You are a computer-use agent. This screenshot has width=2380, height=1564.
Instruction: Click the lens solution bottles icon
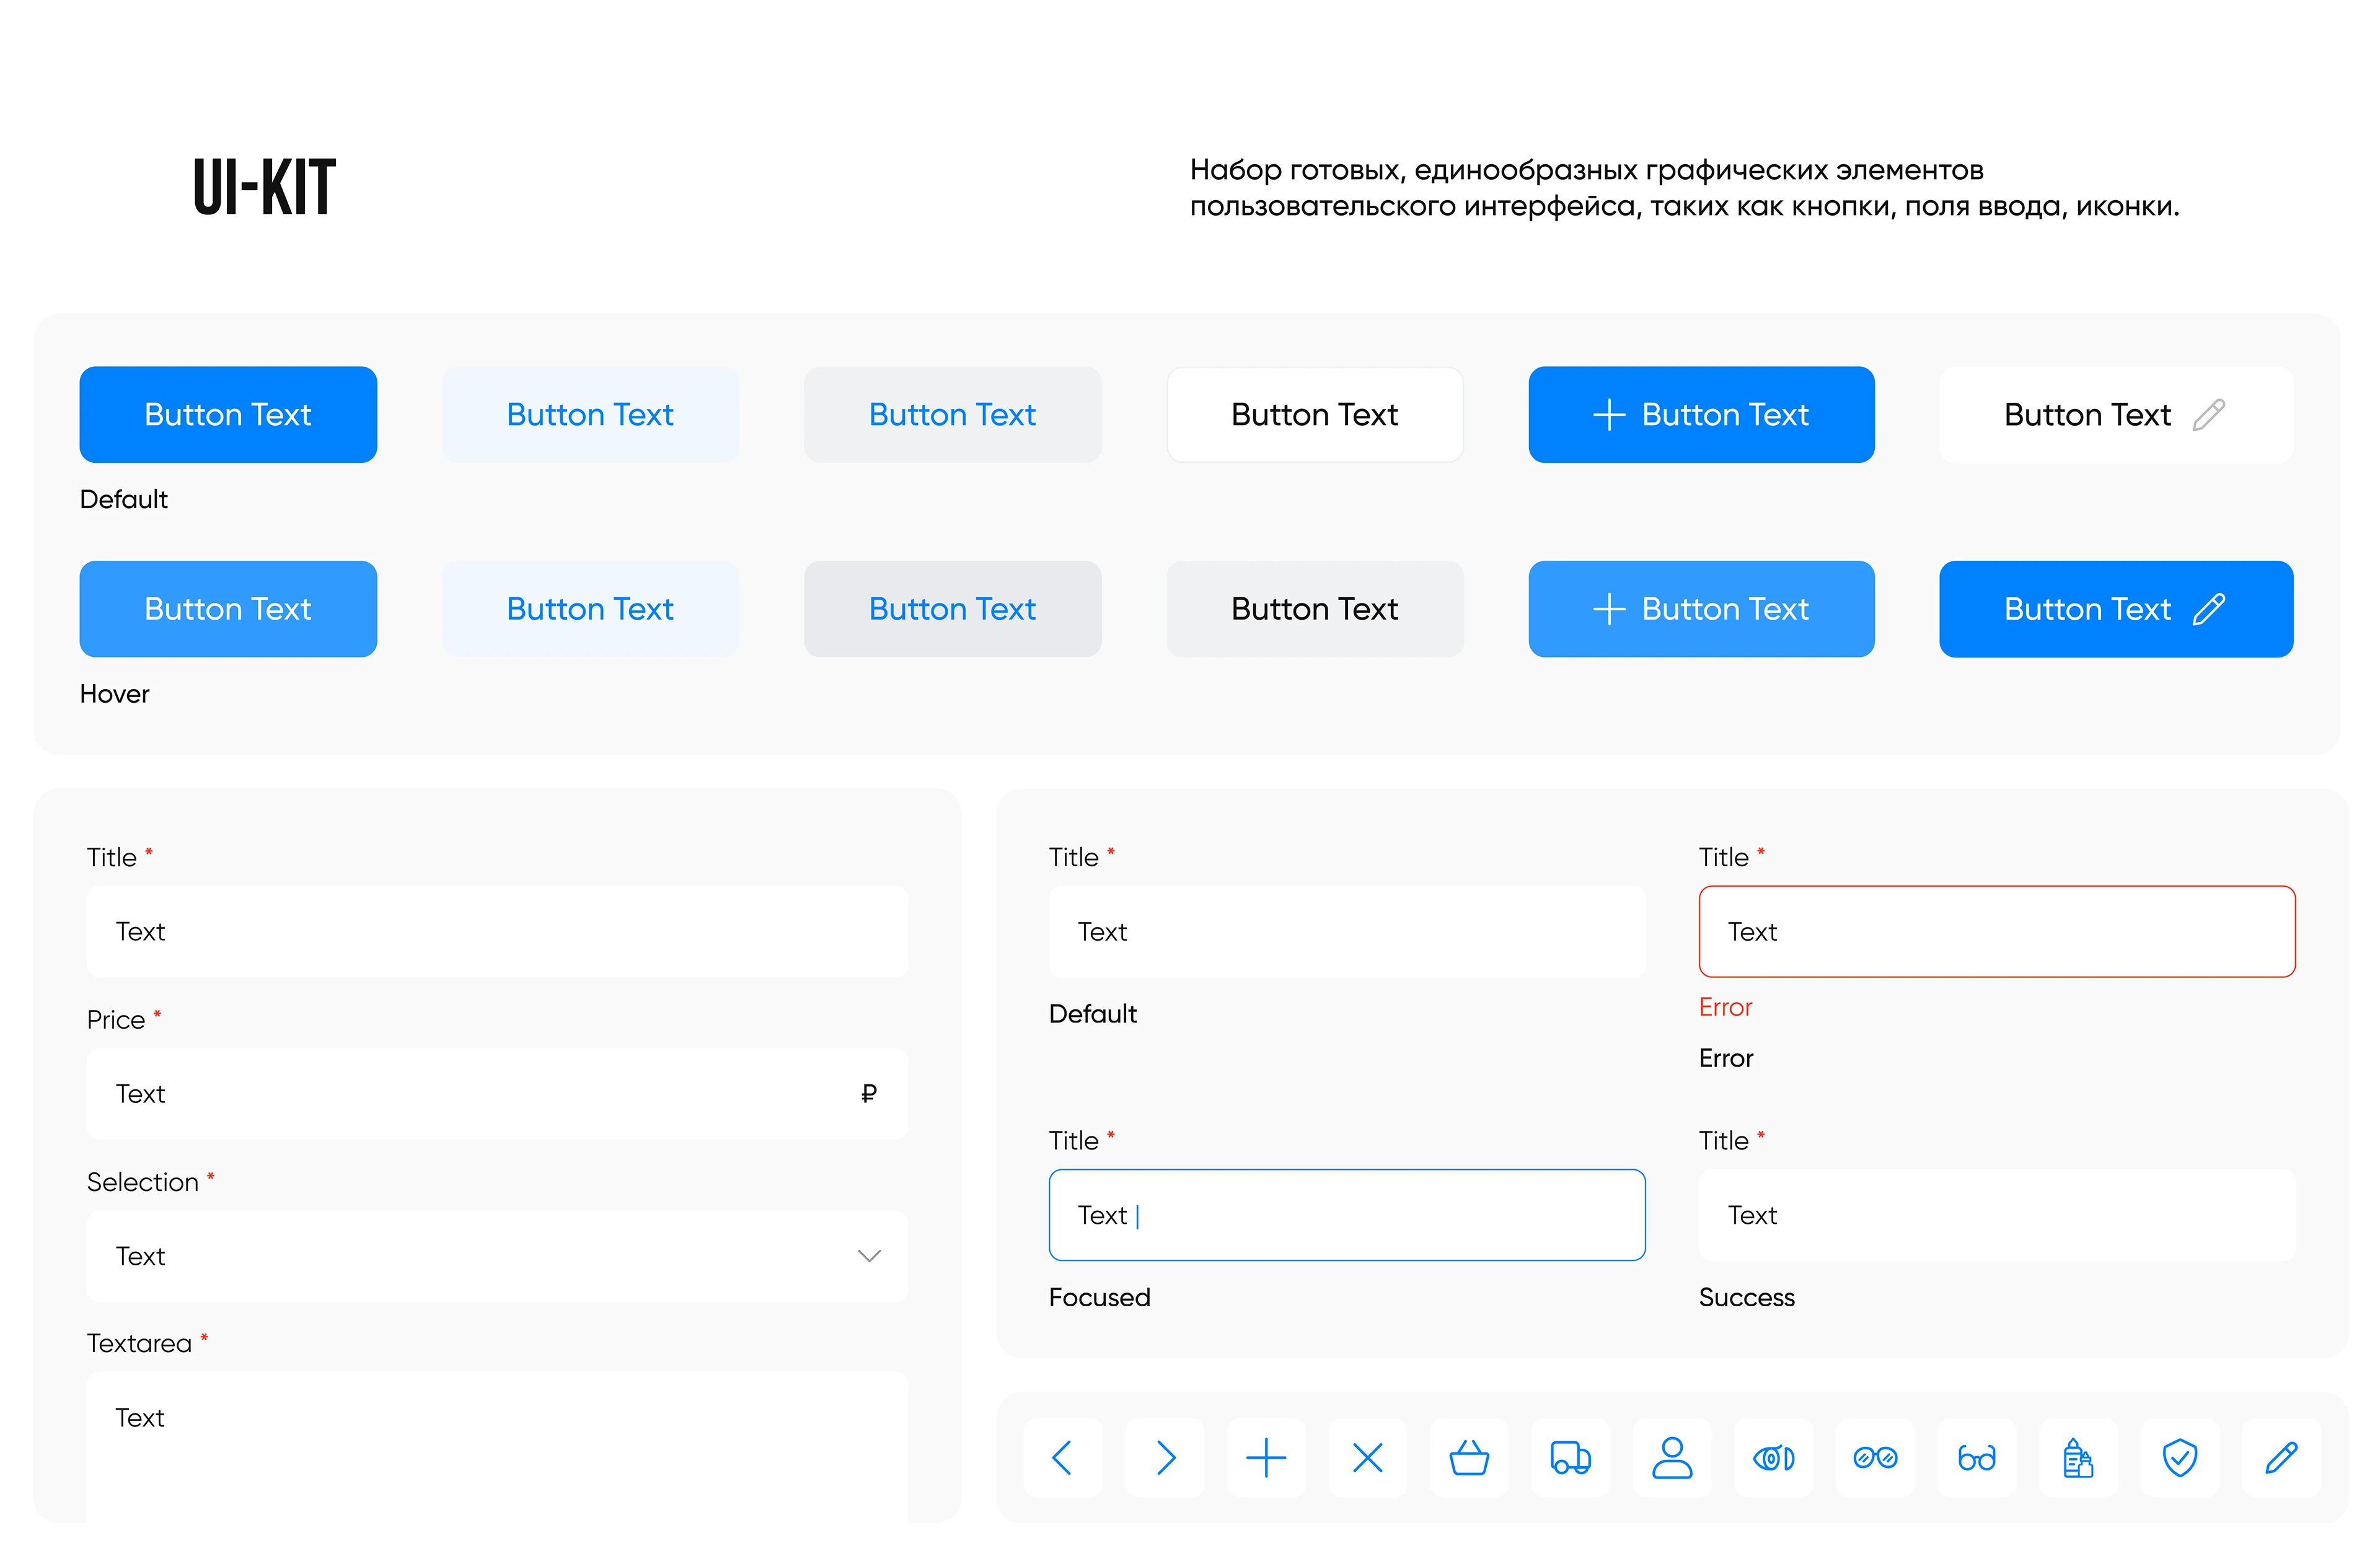click(2078, 1458)
